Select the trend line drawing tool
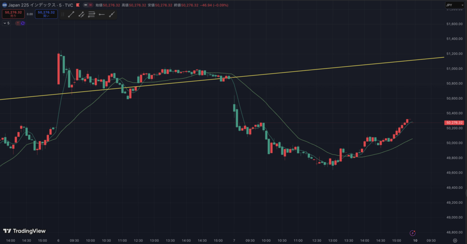This screenshot has width=467, height=244. coord(71,15)
